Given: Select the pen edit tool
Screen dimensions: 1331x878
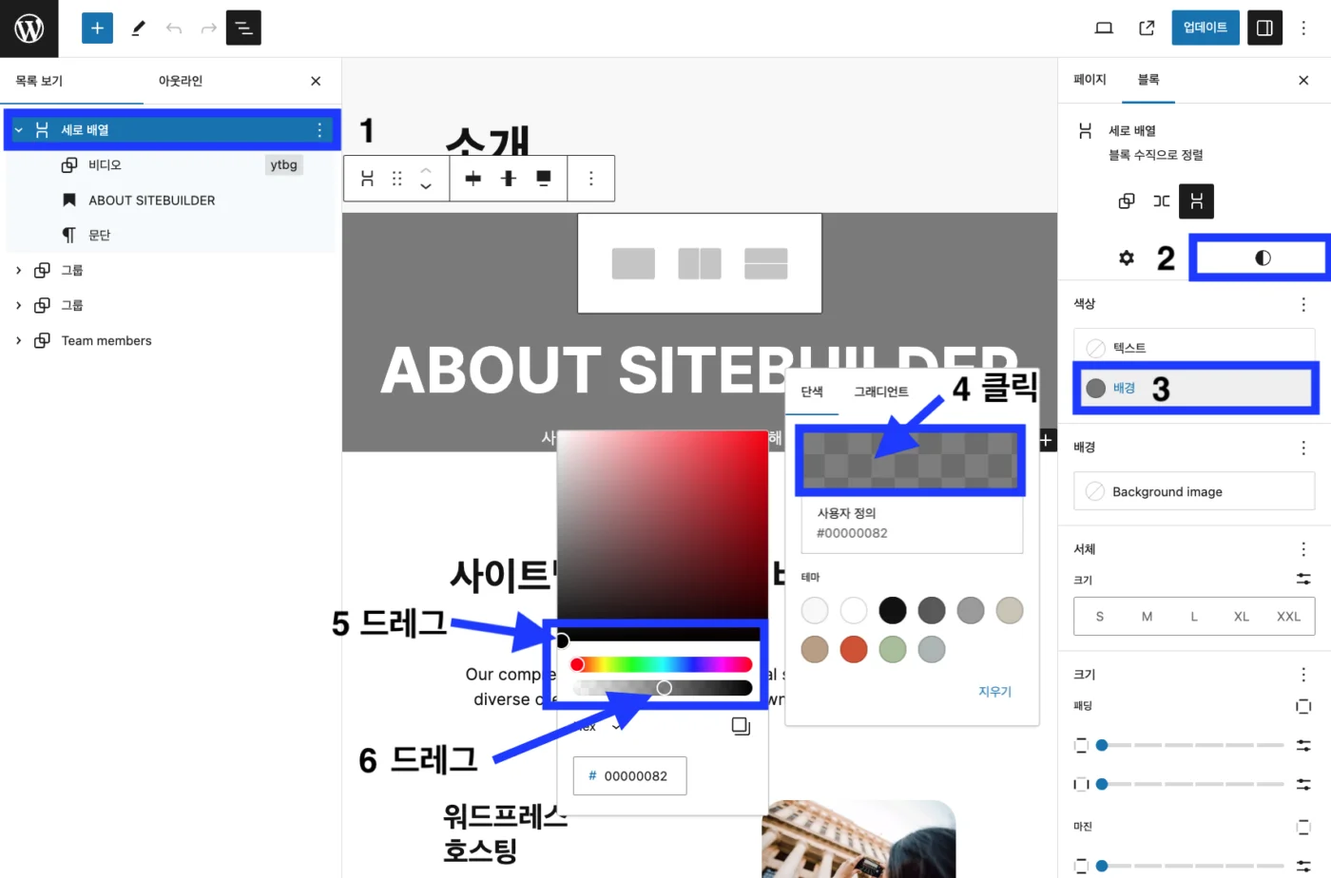Looking at the screenshot, I should click(x=138, y=29).
